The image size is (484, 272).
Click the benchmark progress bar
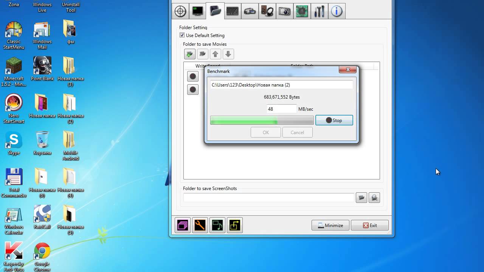(262, 120)
